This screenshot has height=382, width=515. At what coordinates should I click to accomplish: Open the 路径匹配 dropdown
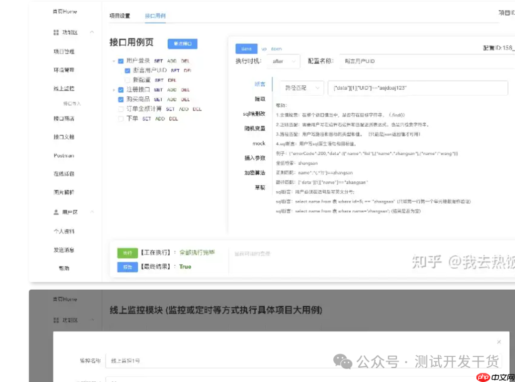[300, 88]
